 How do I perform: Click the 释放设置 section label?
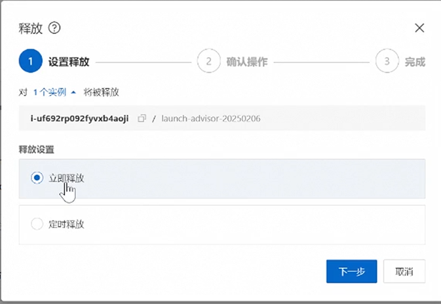[36, 149]
